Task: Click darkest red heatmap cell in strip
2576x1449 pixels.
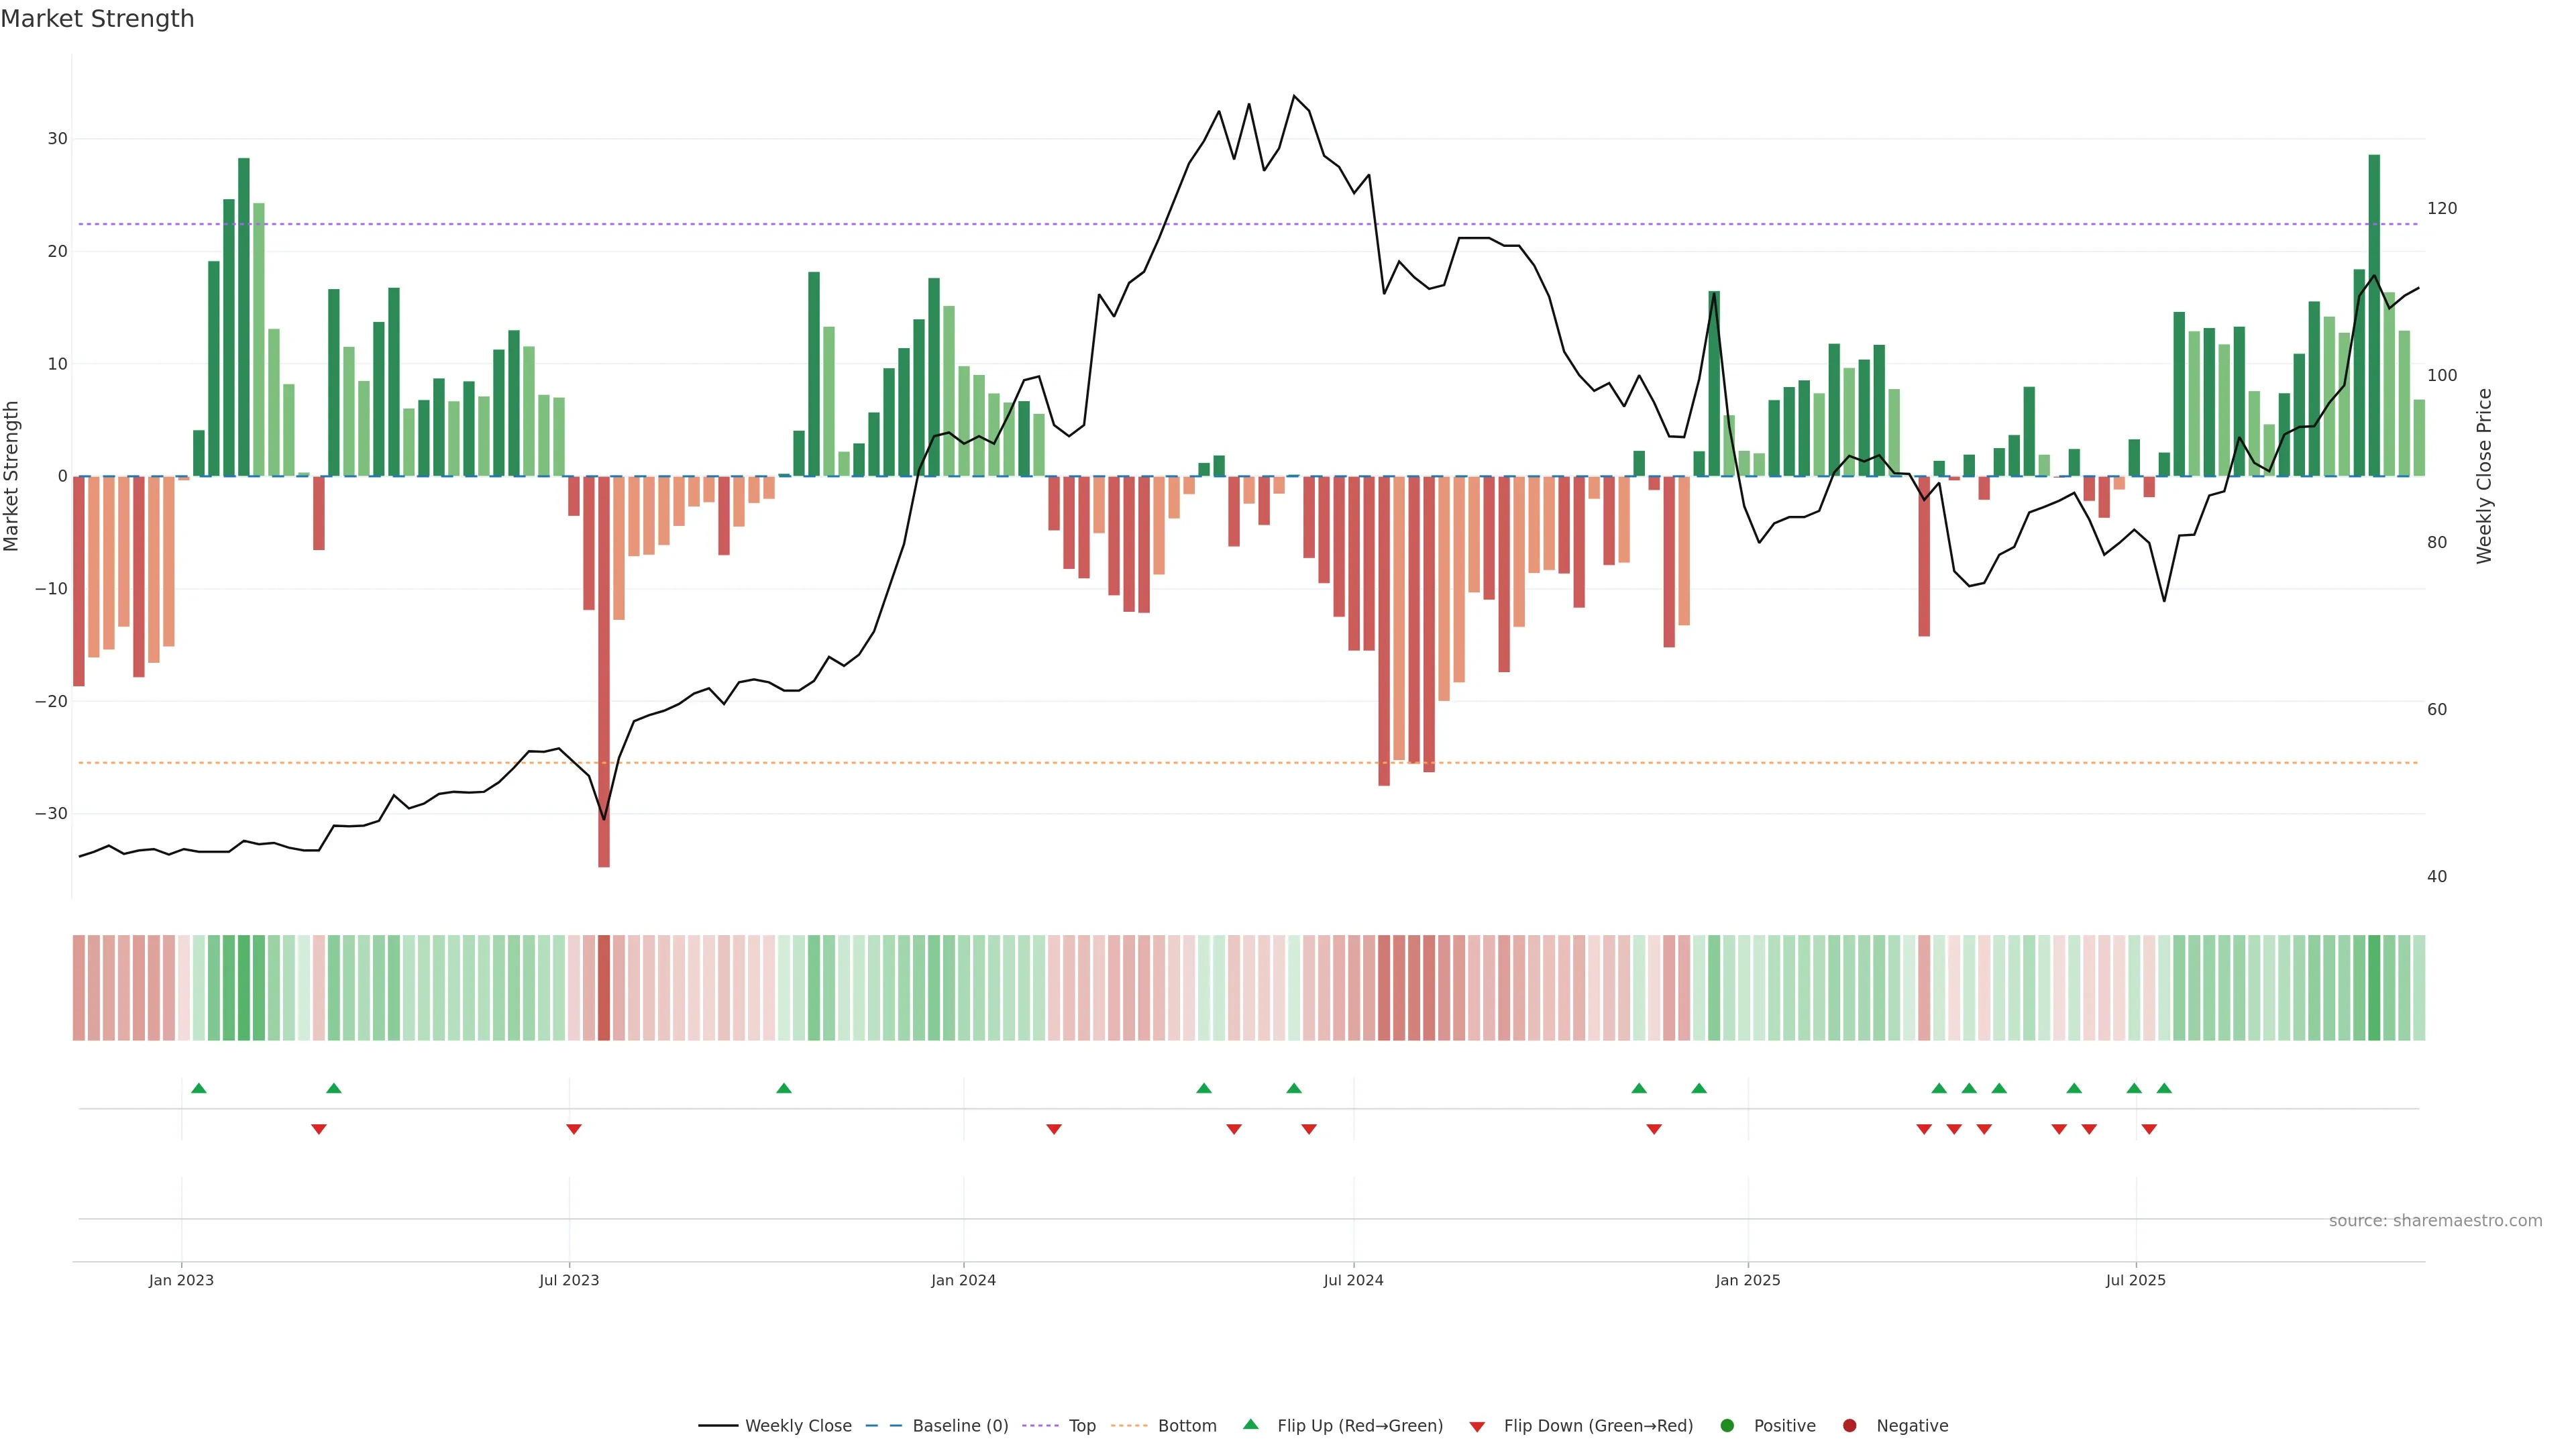Action: (604, 988)
